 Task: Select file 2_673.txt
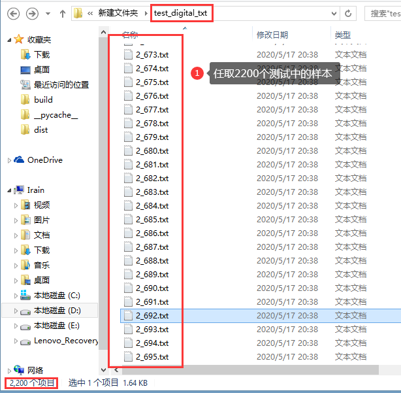(152, 54)
